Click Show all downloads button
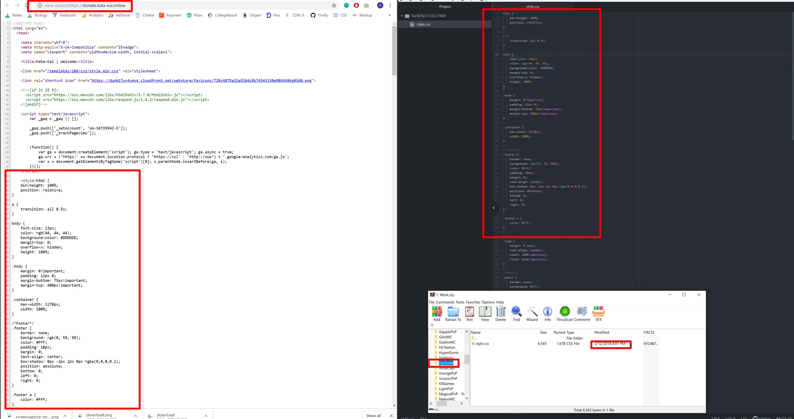The width and height of the screenshot is (794, 419). 373,415
